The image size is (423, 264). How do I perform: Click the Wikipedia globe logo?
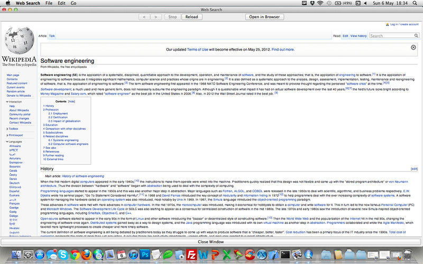tap(20, 41)
